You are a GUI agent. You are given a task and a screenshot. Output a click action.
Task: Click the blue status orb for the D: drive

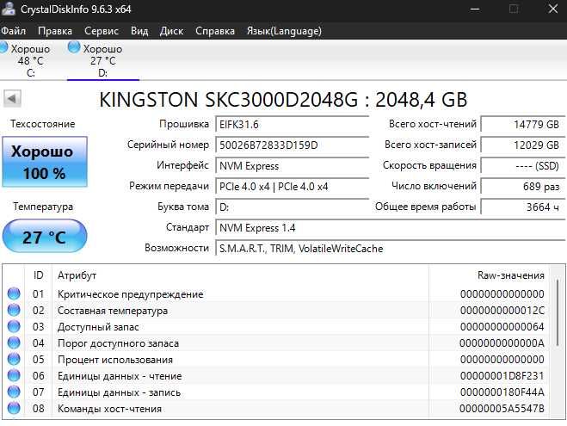coord(74,47)
